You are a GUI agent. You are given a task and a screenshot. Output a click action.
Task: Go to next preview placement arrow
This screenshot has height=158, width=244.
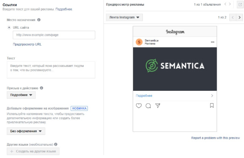tap(240, 17)
